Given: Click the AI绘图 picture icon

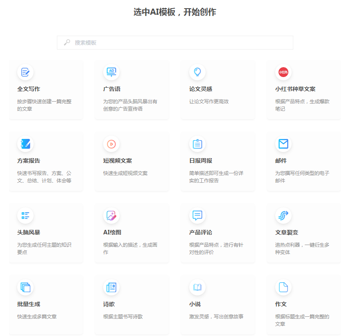Looking at the screenshot, I should point(111,216).
